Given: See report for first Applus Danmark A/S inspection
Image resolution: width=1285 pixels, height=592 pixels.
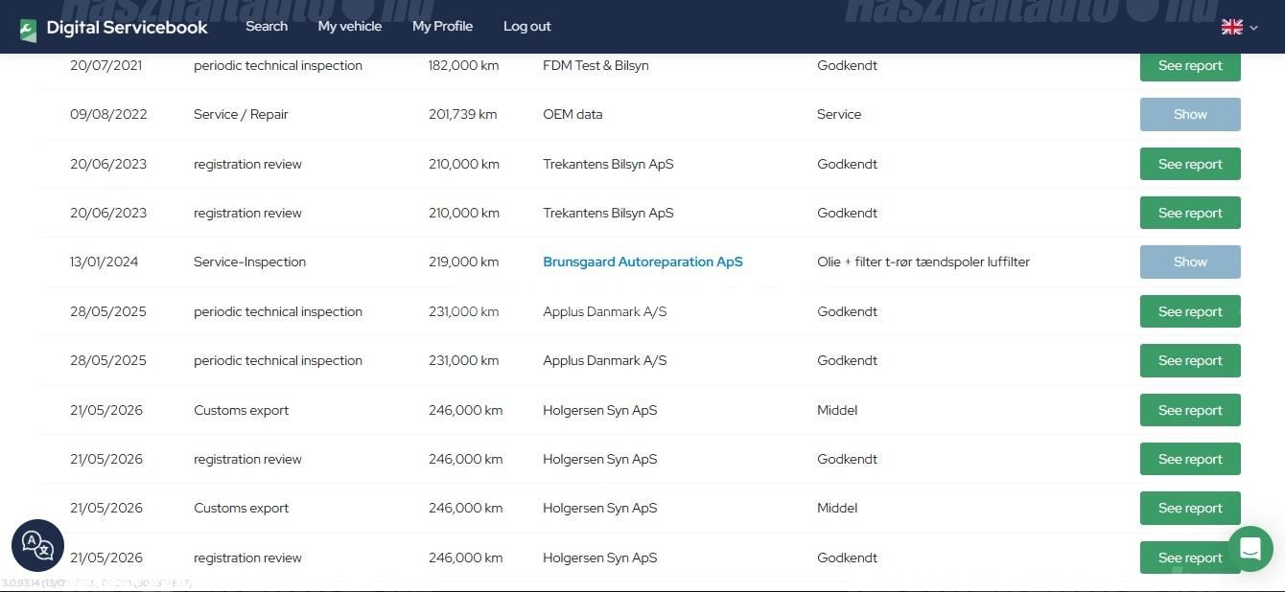Looking at the screenshot, I should (x=1190, y=311).
